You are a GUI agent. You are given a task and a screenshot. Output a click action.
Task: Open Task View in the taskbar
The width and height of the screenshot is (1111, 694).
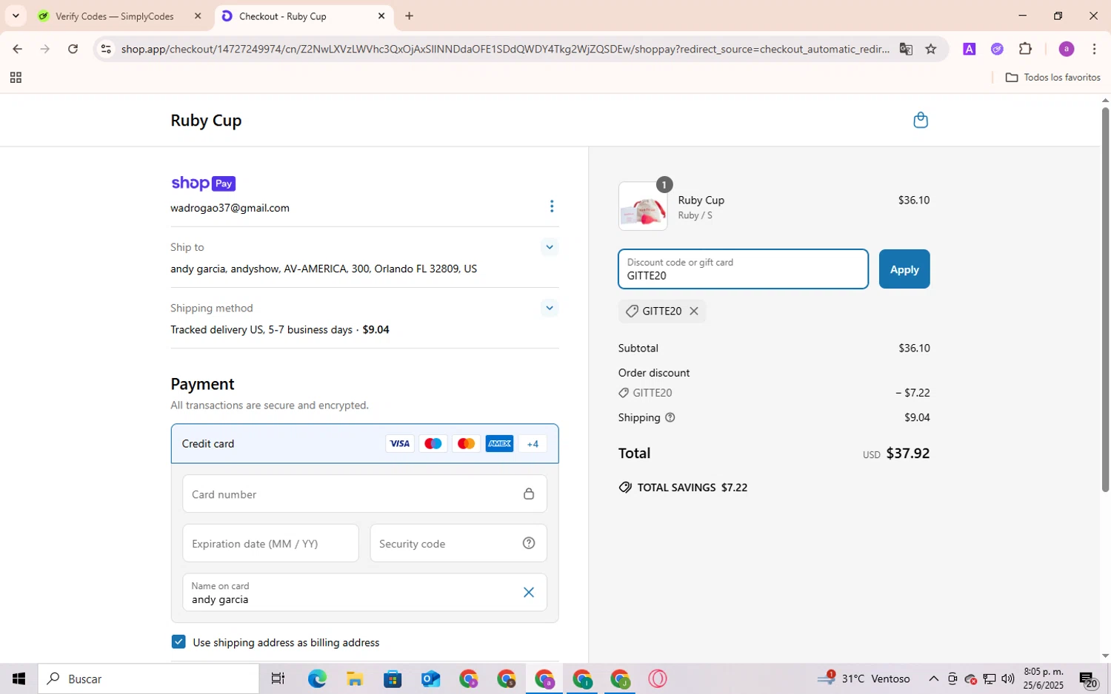tap(278, 678)
